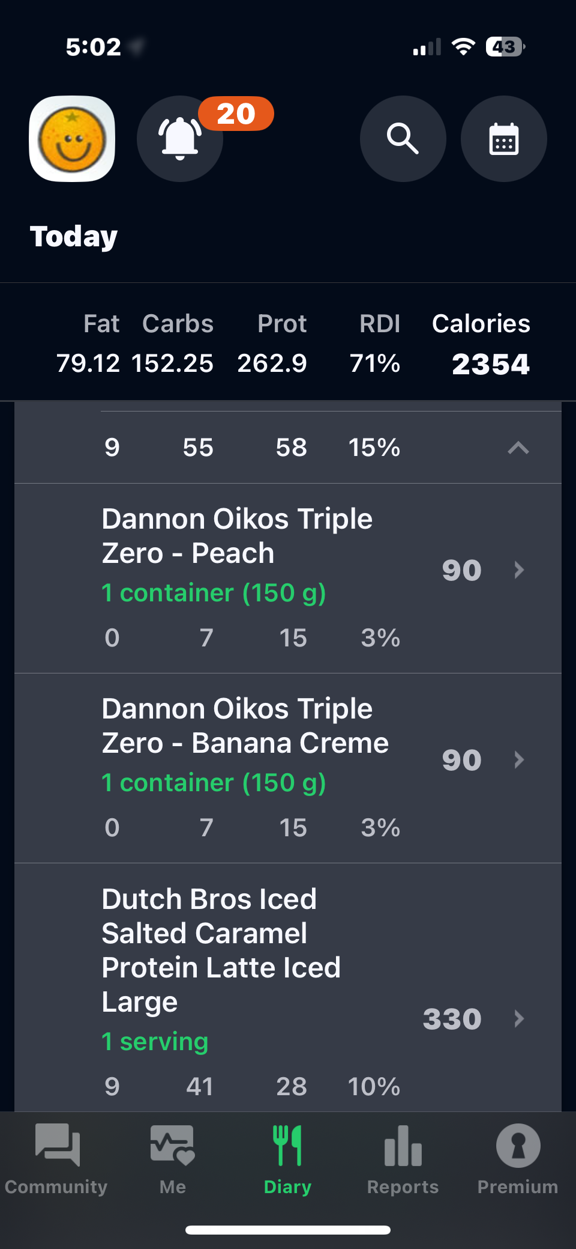This screenshot has width=576, height=1249.
Task: Tap the RDI 71% summary value
Action: click(x=375, y=363)
